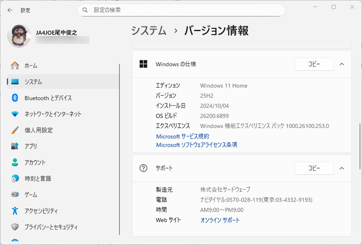Viewport: 362px width, 245px height.
Task: Click the Windows logo in Windows の仕様 header
Action: [143, 64]
